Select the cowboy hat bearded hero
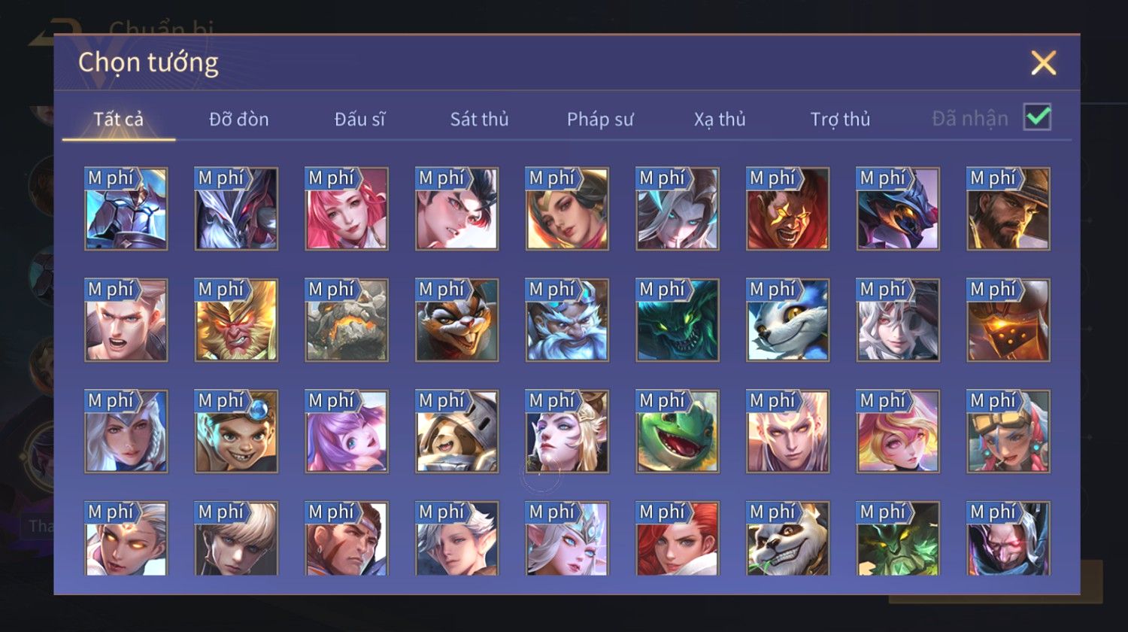 [1008, 208]
